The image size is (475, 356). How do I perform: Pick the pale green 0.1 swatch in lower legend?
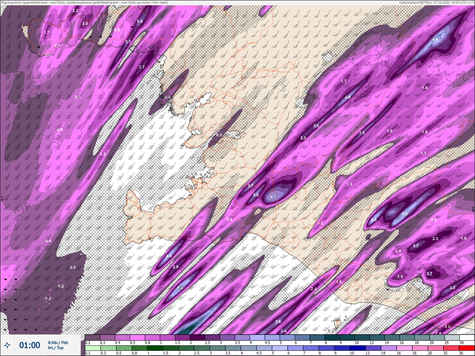pyautogui.click(x=92, y=348)
